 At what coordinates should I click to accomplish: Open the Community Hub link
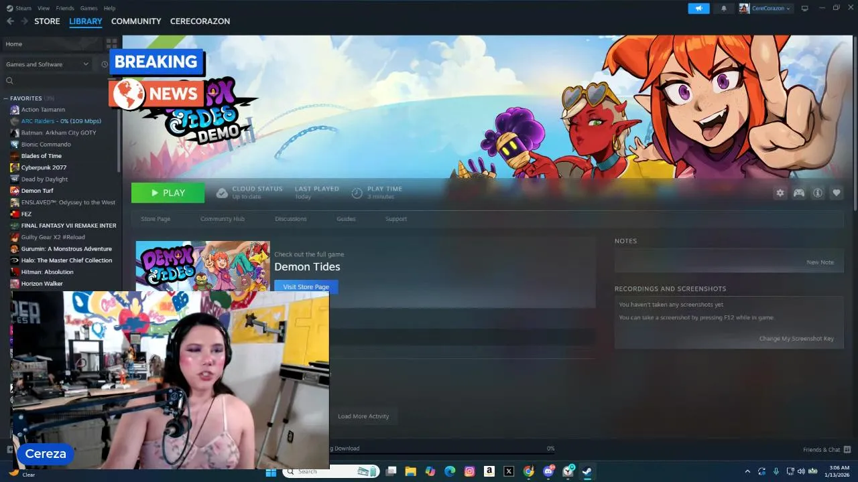pyautogui.click(x=223, y=219)
